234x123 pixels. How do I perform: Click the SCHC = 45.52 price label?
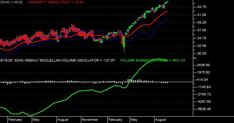click(x=11, y=2)
